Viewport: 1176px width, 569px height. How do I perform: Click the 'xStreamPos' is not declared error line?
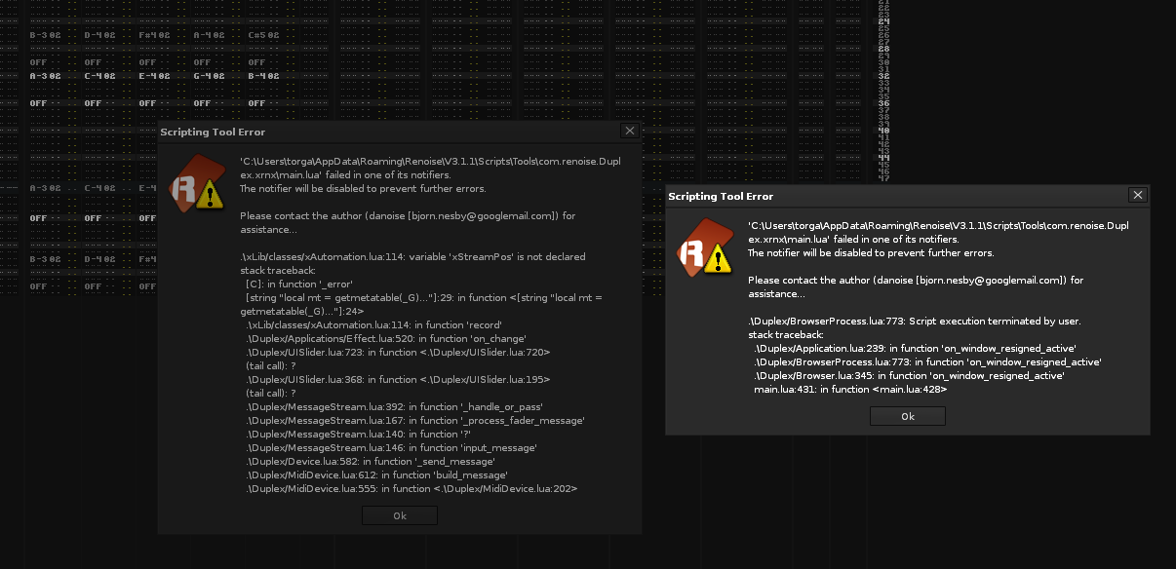(x=412, y=257)
